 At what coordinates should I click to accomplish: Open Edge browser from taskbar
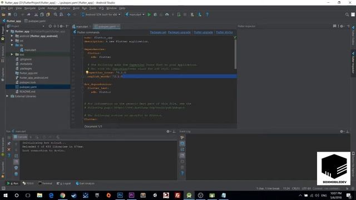click(x=51, y=195)
